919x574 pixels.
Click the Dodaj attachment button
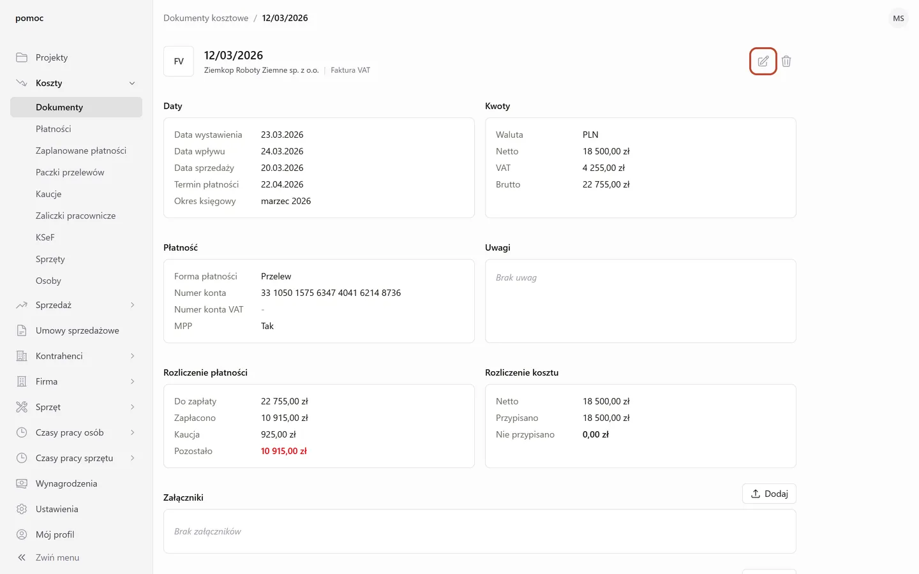click(769, 494)
